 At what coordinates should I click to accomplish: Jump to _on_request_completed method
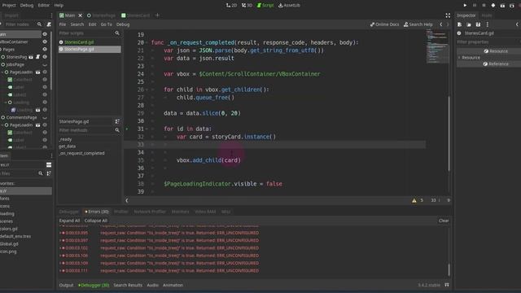click(81, 153)
